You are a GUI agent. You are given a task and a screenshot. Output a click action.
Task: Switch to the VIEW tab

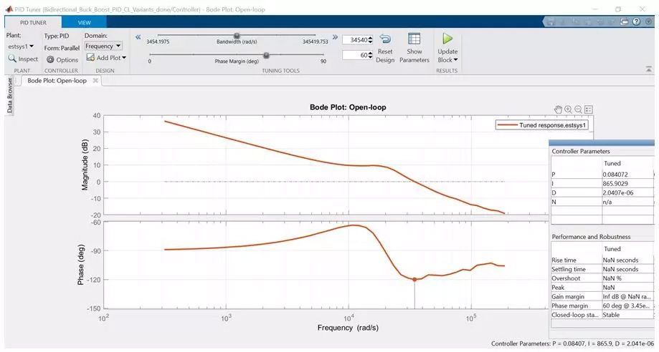(84, 22)
